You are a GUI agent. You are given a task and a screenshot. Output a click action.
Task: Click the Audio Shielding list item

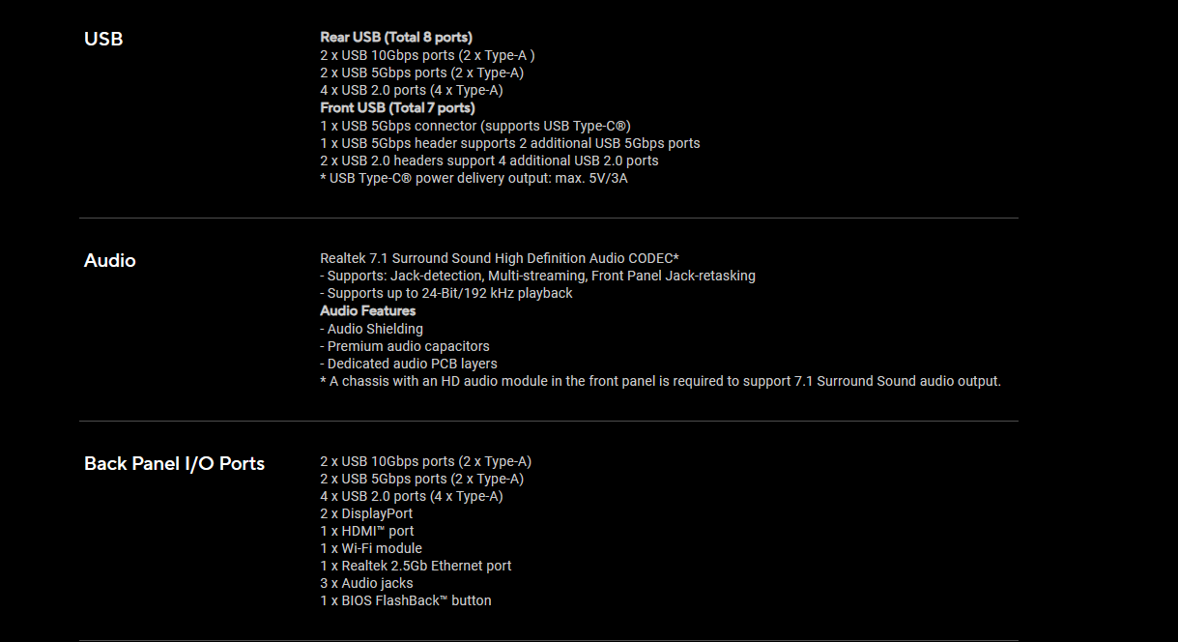372,329
